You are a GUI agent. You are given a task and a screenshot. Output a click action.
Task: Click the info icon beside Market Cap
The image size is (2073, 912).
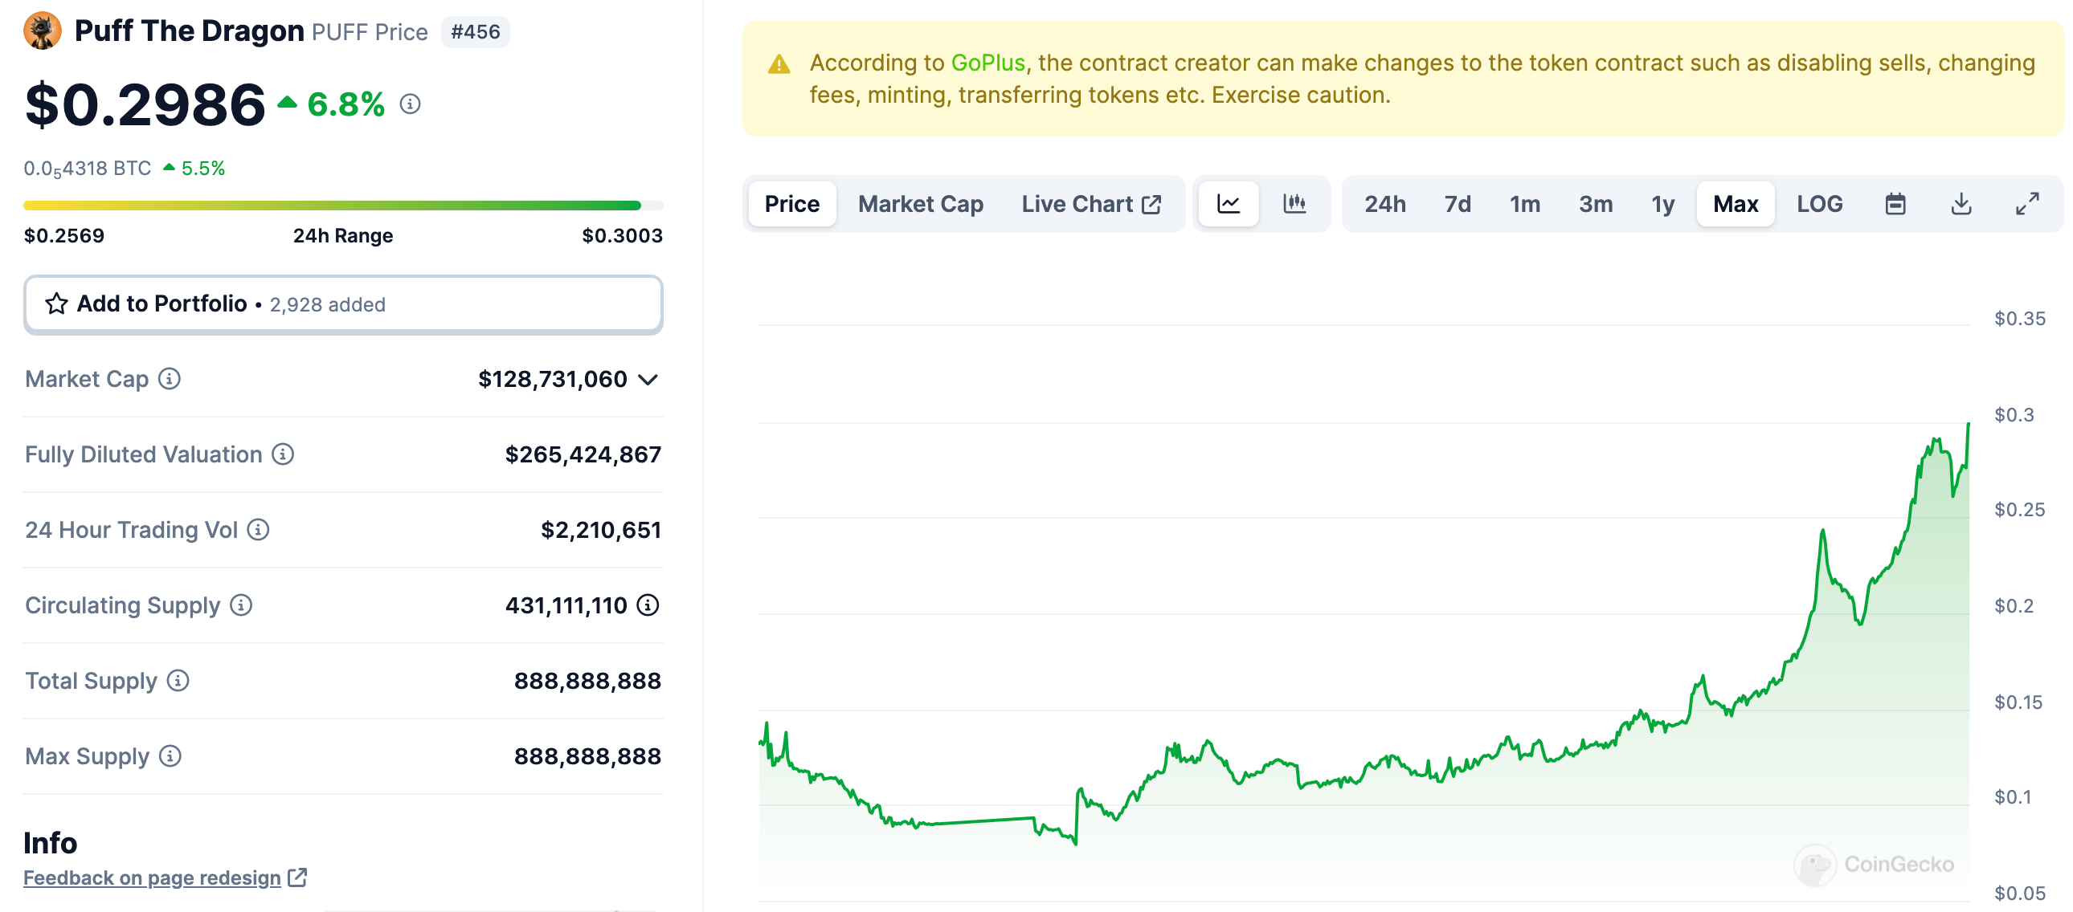coord(169,380)
